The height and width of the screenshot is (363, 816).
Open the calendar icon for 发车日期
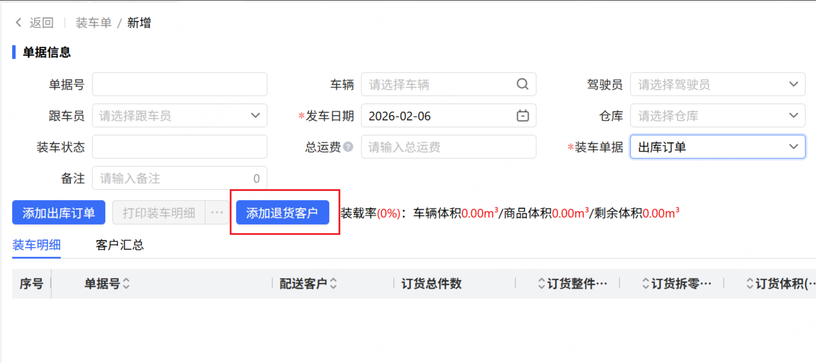522,116
